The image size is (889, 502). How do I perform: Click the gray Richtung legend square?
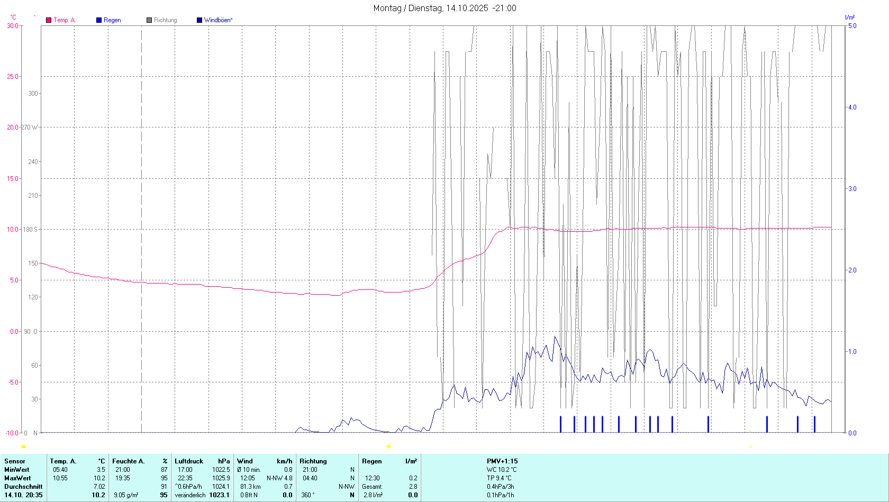[149, 20]
